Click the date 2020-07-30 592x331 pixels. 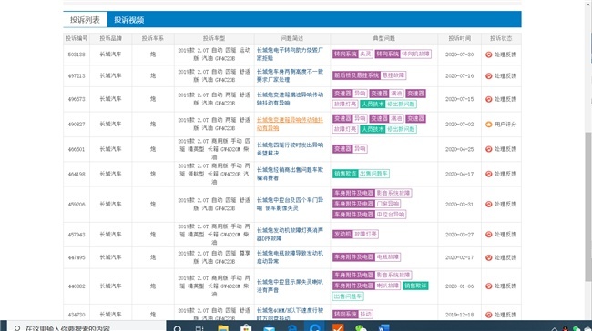459,55
